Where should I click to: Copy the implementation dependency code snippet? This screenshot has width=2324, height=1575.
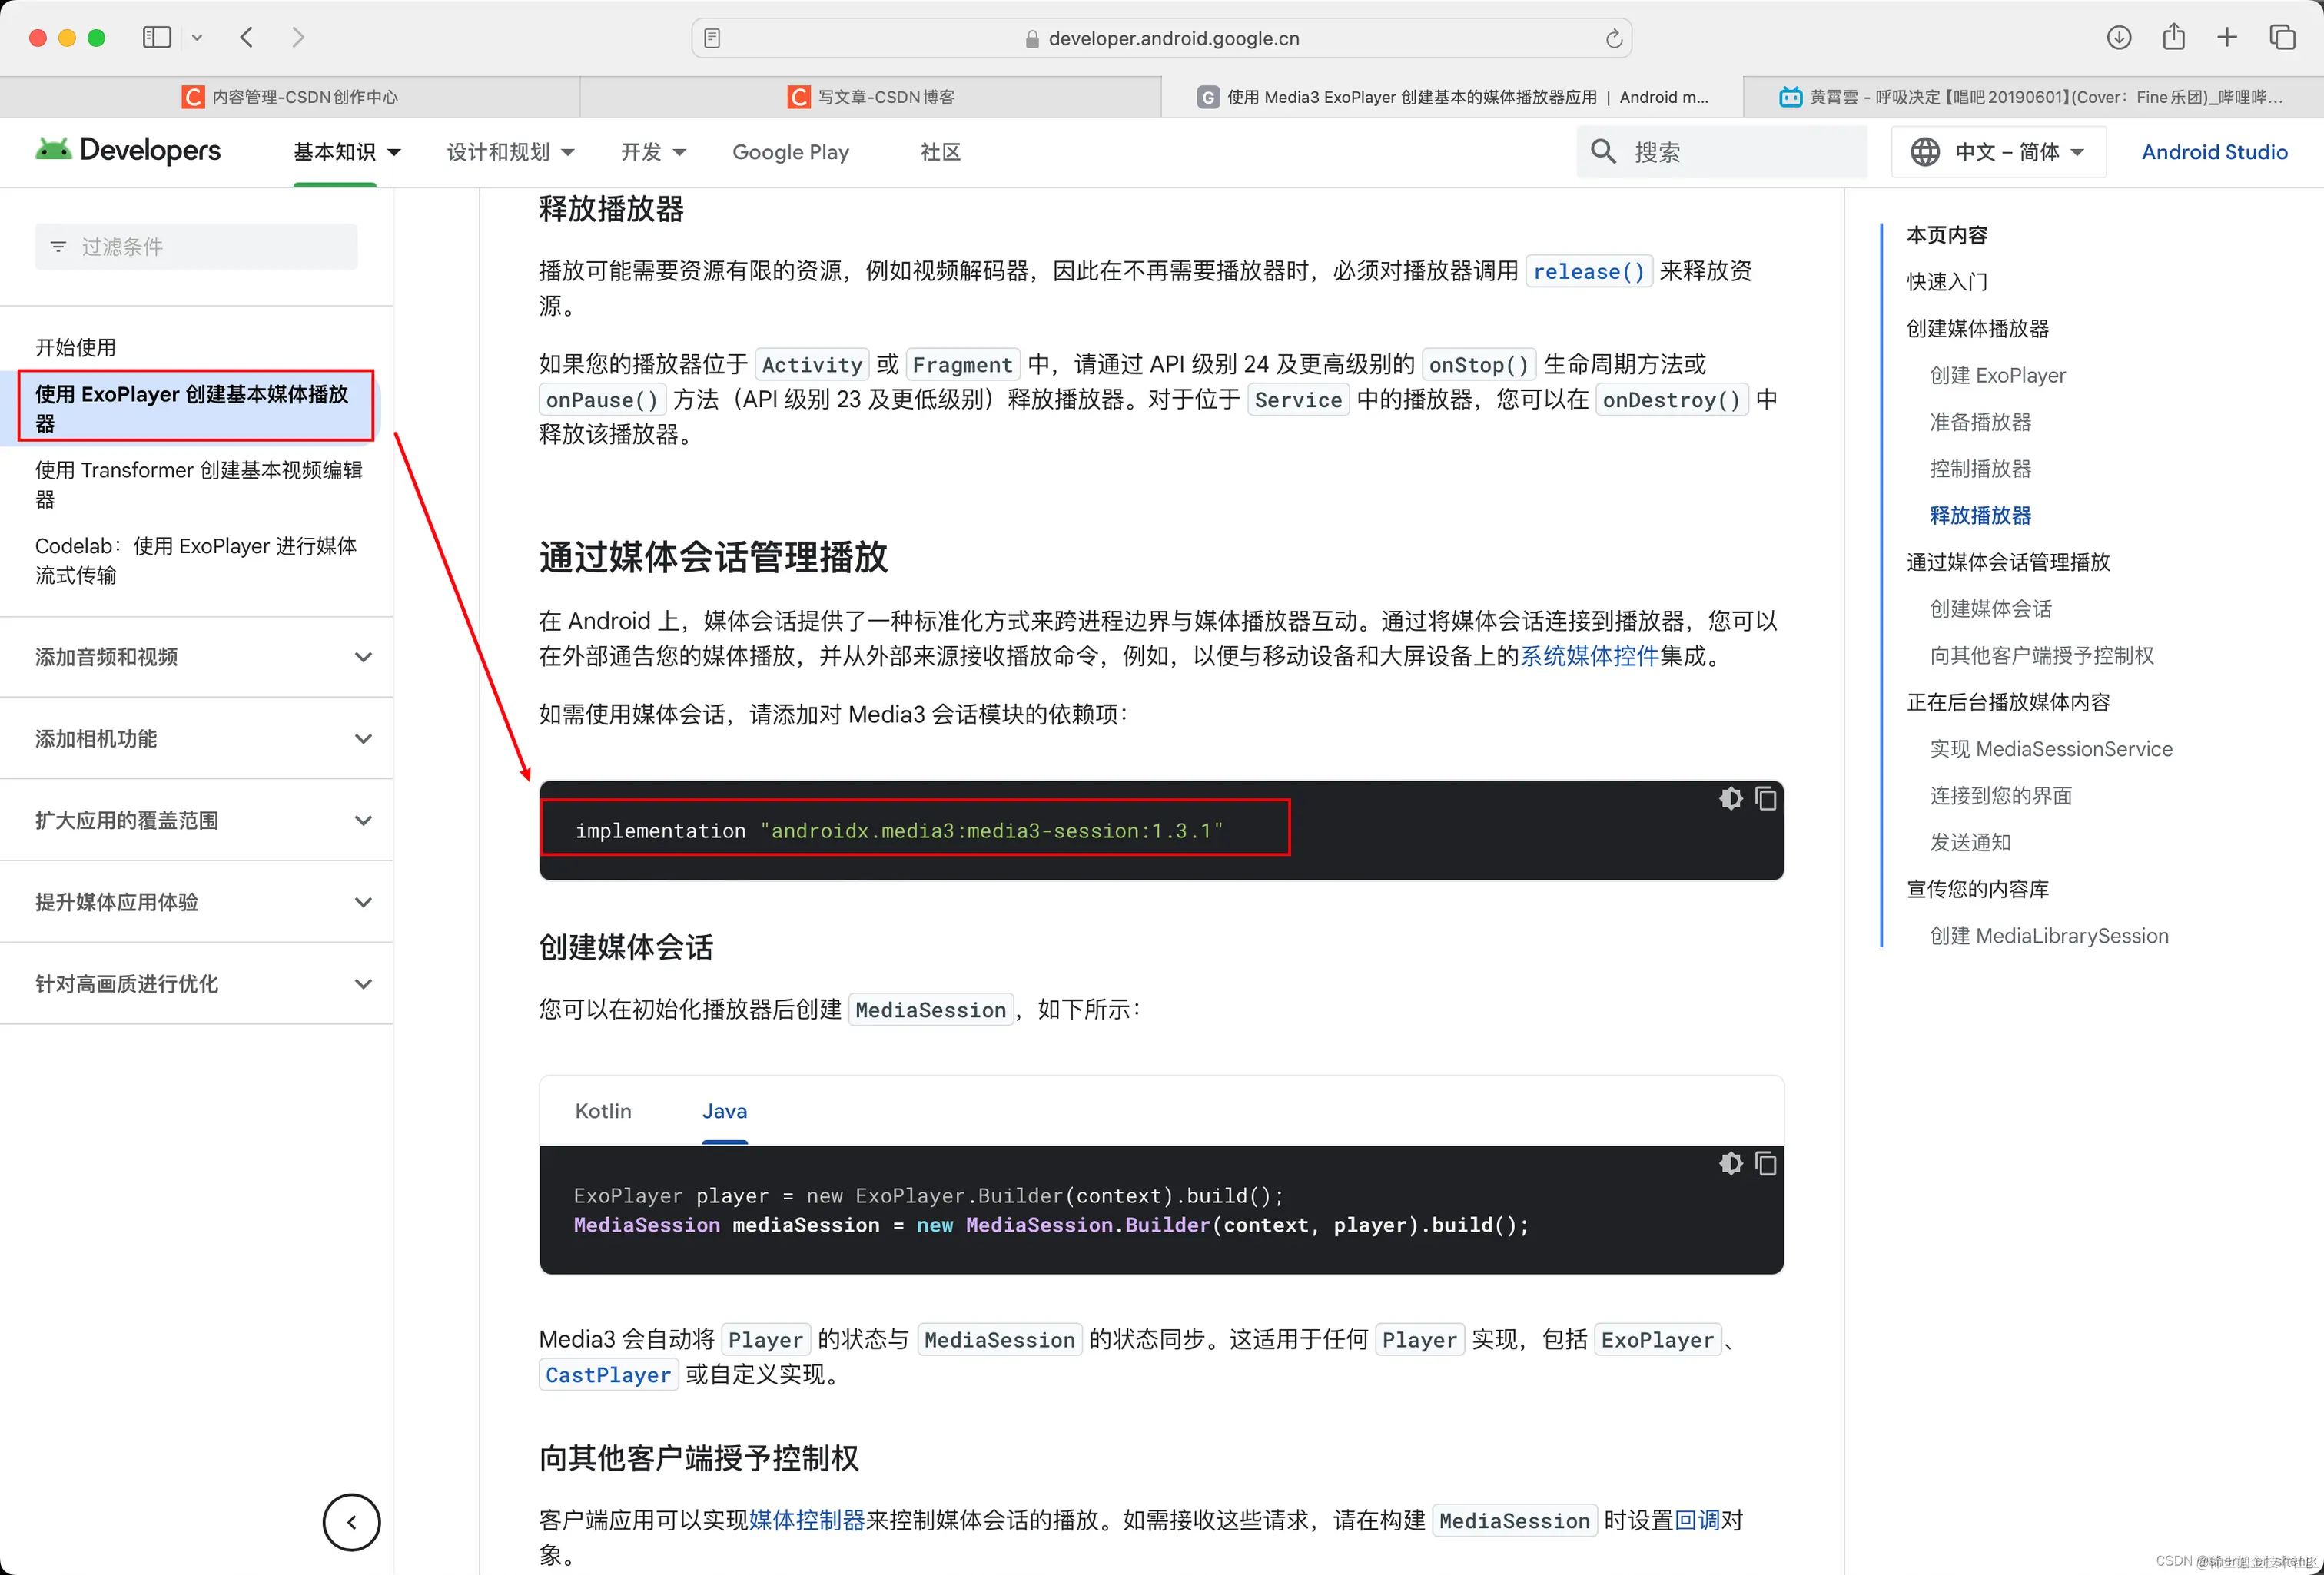pyautogui.click(x=1766, y=798)
